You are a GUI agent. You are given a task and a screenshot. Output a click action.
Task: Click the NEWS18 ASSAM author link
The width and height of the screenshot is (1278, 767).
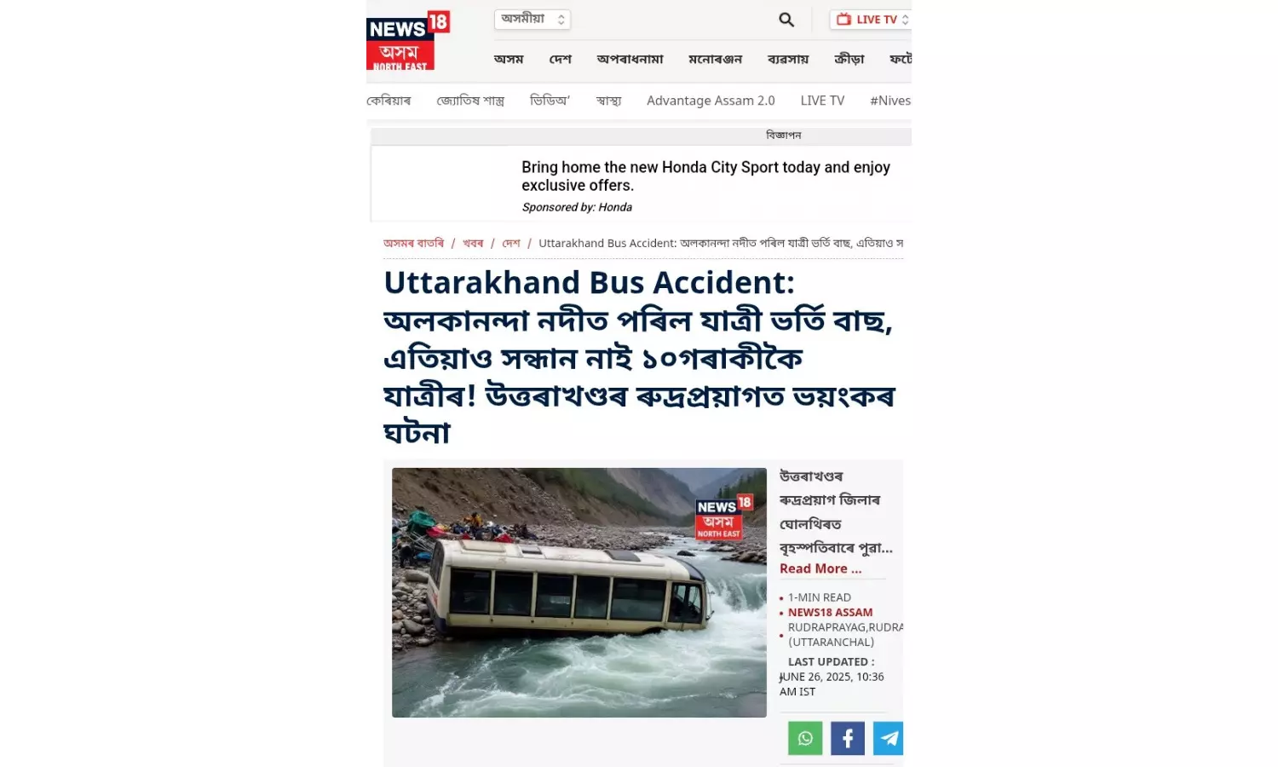click(830, 612)
